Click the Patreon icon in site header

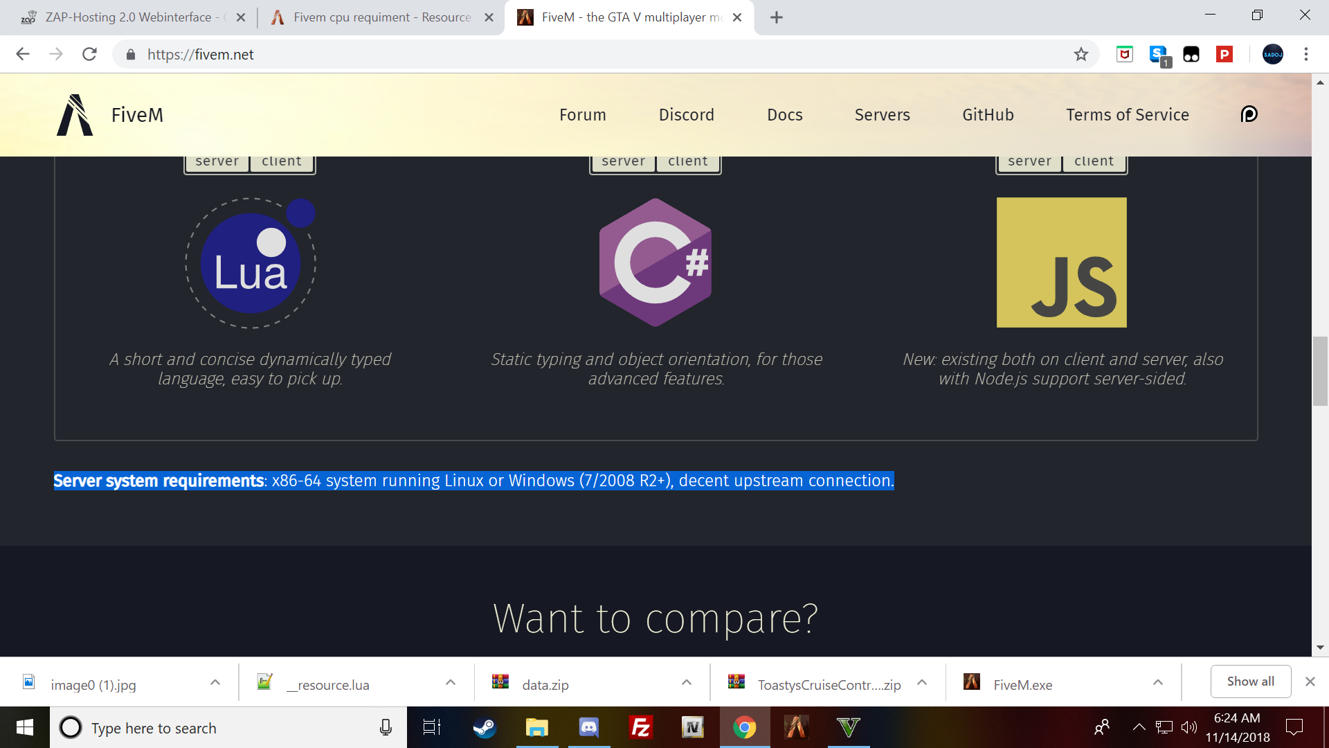[1249, 114]
